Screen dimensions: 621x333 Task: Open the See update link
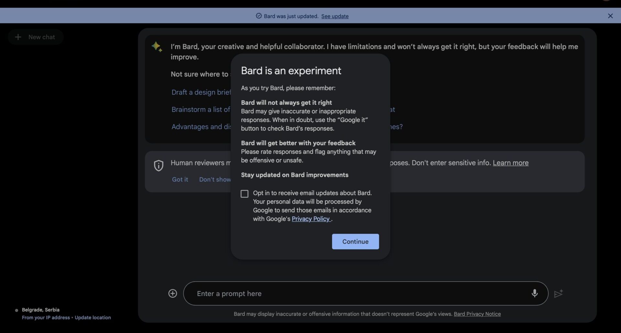click(x=335, y=16)
